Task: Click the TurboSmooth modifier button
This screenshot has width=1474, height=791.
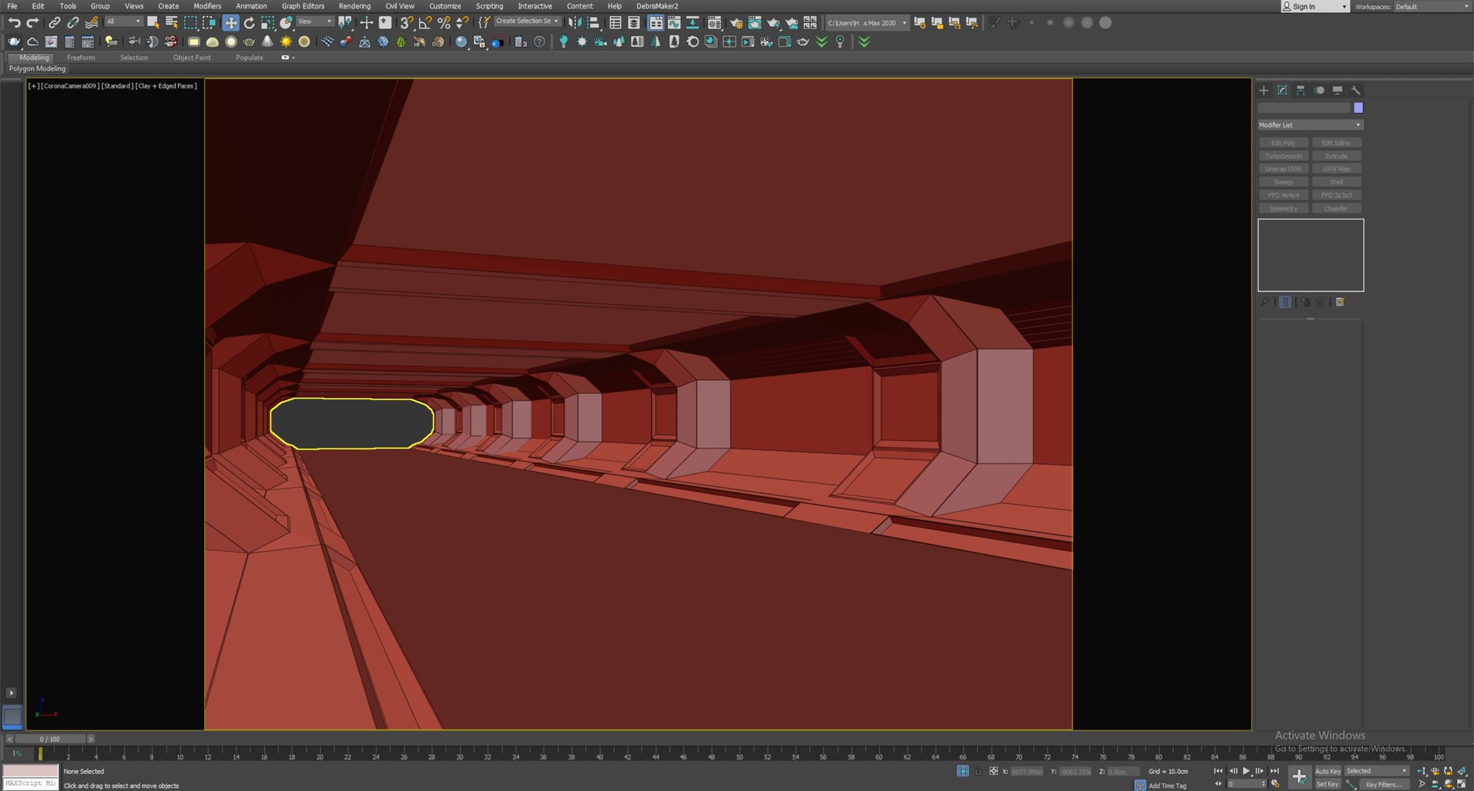Action: pos(1283,156)
